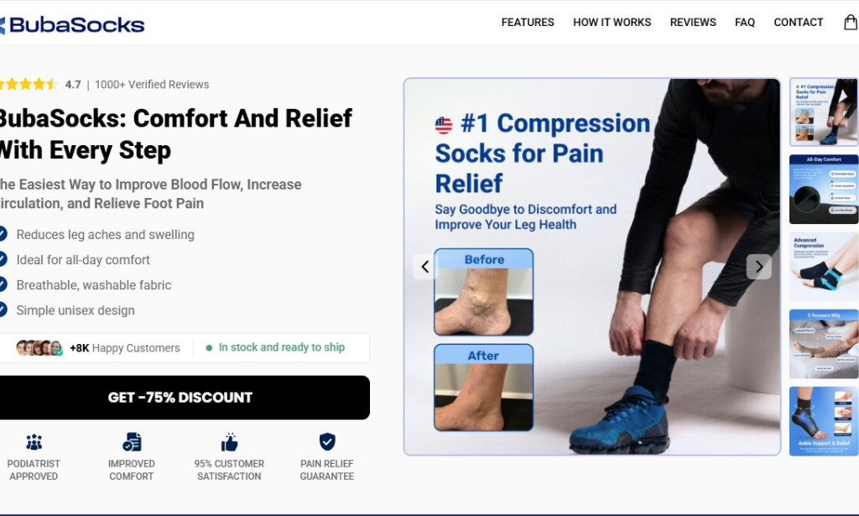Click checkmark beside Reduces leg aches

(3, 234)
